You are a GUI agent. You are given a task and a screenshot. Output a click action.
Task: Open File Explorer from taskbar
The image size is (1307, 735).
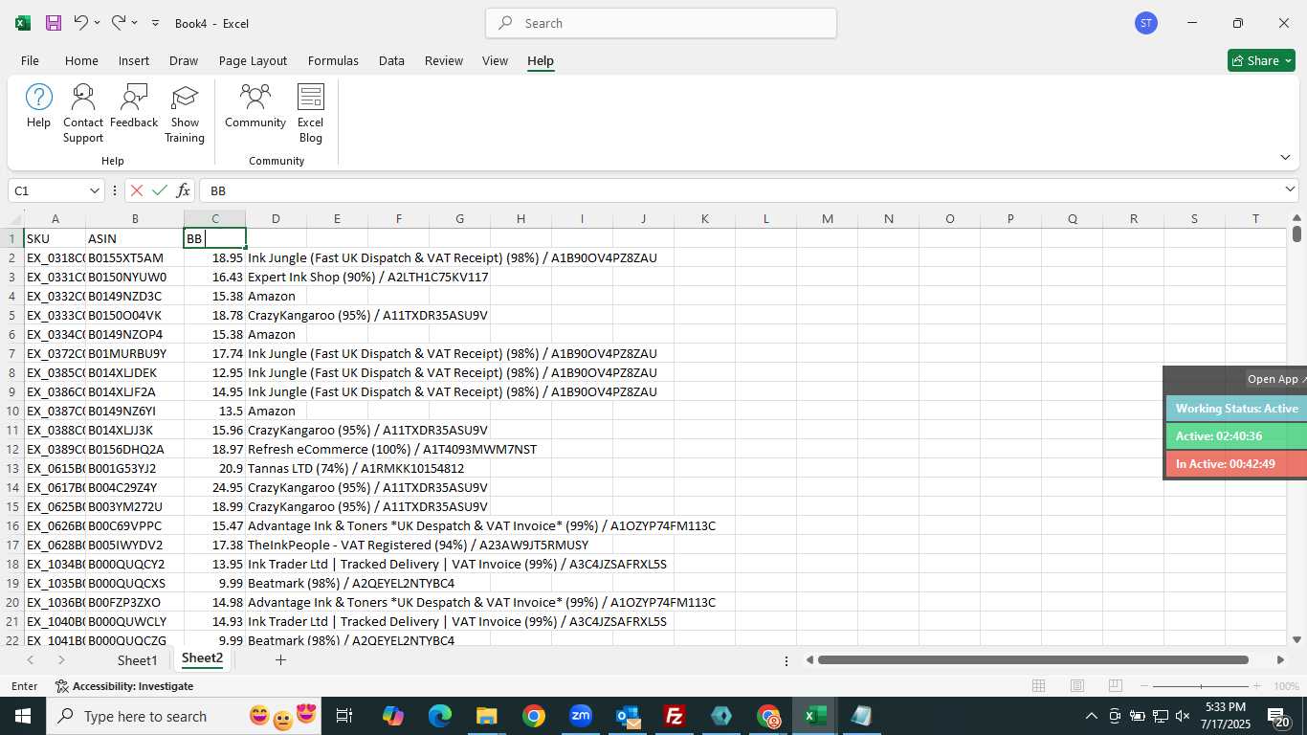(487, 716)
